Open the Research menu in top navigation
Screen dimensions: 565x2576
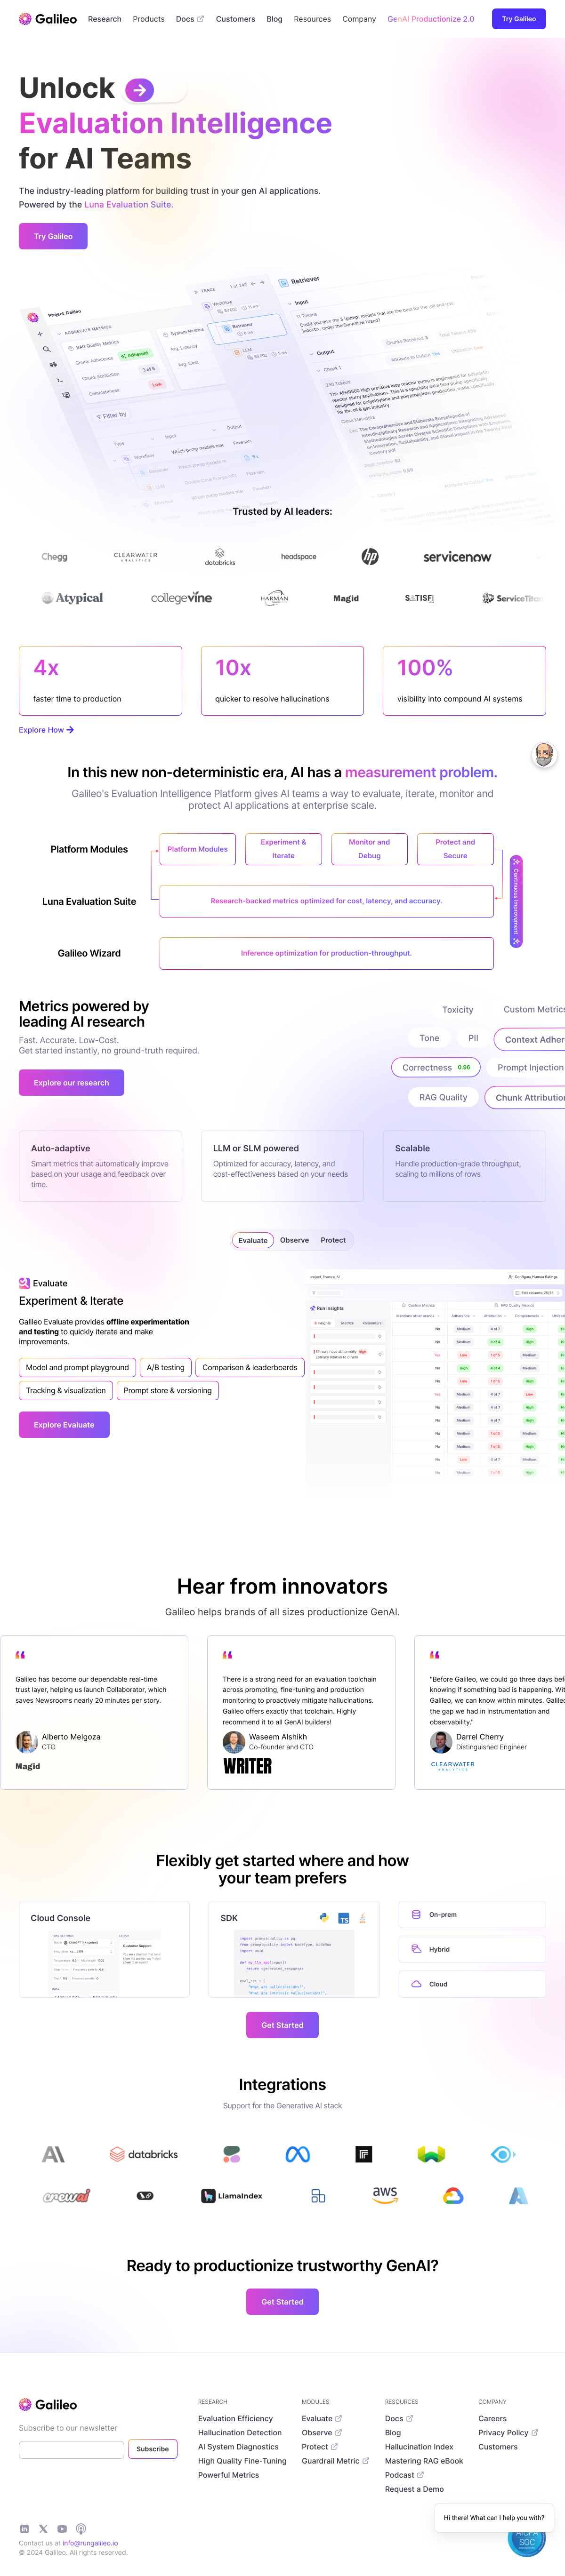click(x=104, y=19)
